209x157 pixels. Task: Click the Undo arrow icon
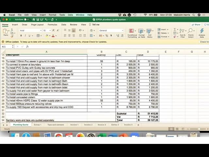[46, 20]
